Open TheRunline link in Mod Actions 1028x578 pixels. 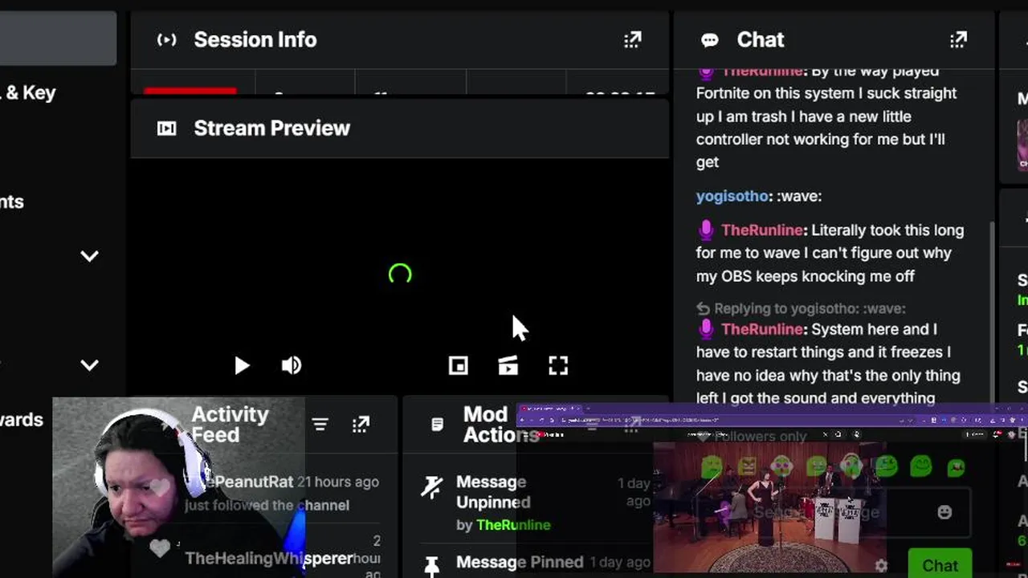point(513,525)
